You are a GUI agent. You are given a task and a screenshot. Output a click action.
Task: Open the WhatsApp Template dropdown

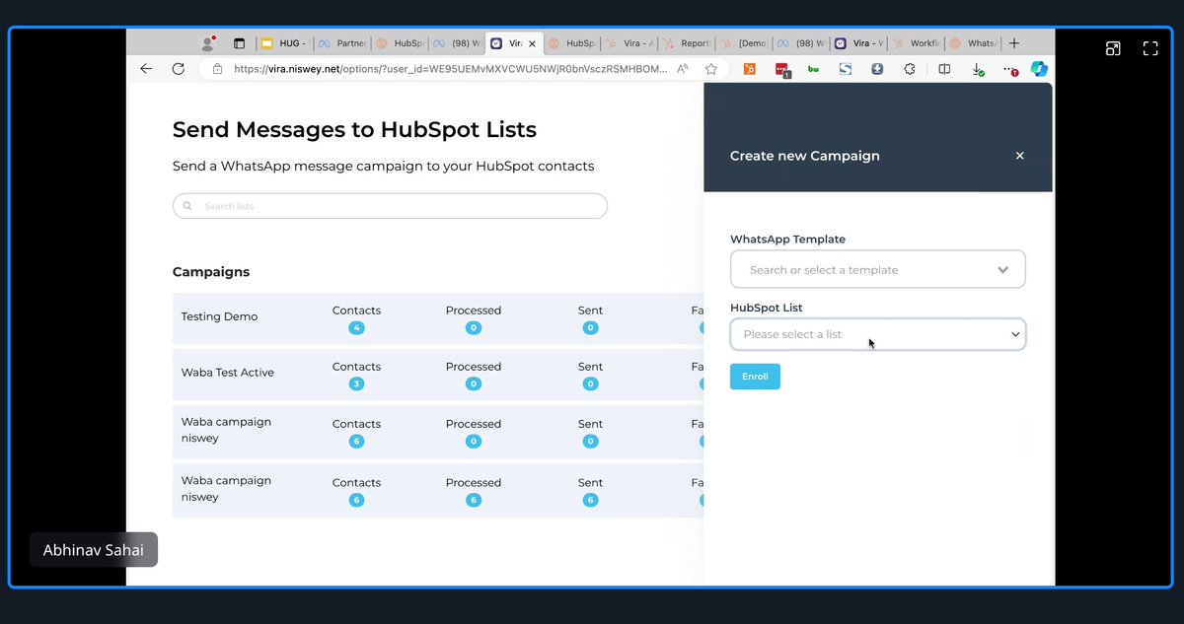coord(878,269)
